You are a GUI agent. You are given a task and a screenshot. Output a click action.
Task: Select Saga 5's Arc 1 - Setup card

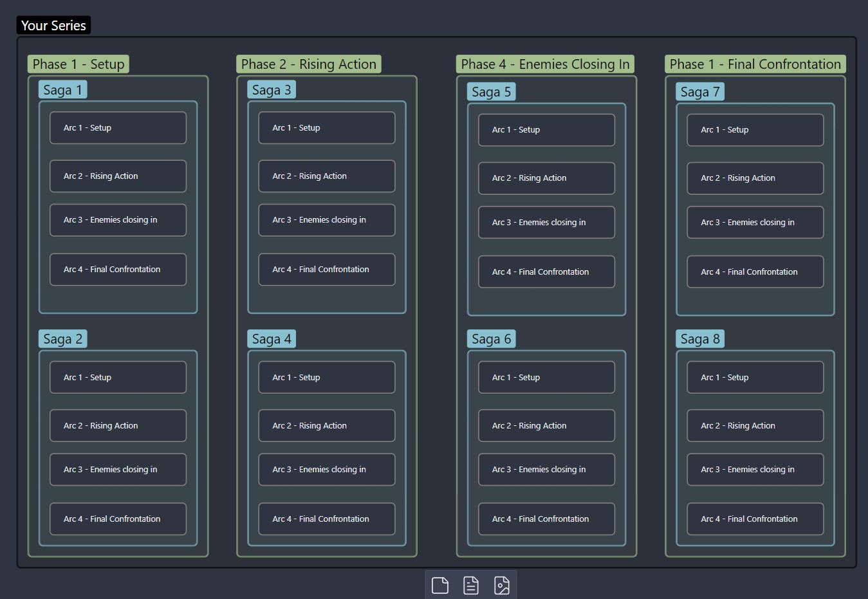(547, 130)
